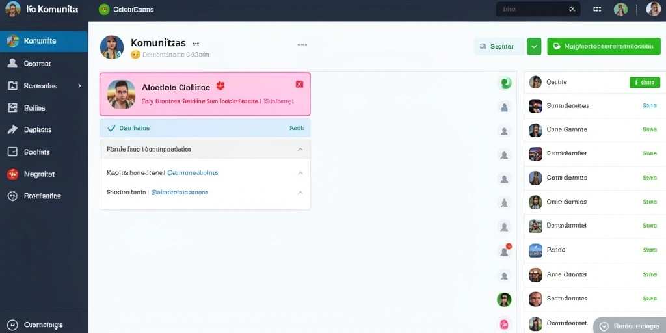Click the user icon with red notification dot
The image size is (666, 333).
pyautogui.click(x=505, y=251)
